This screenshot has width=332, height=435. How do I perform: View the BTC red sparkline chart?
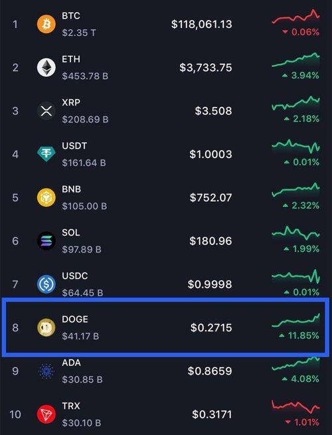point(295,17)
